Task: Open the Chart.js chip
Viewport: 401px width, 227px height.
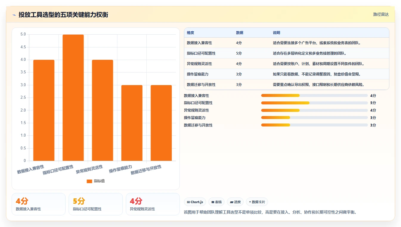Action: point(195,202)
